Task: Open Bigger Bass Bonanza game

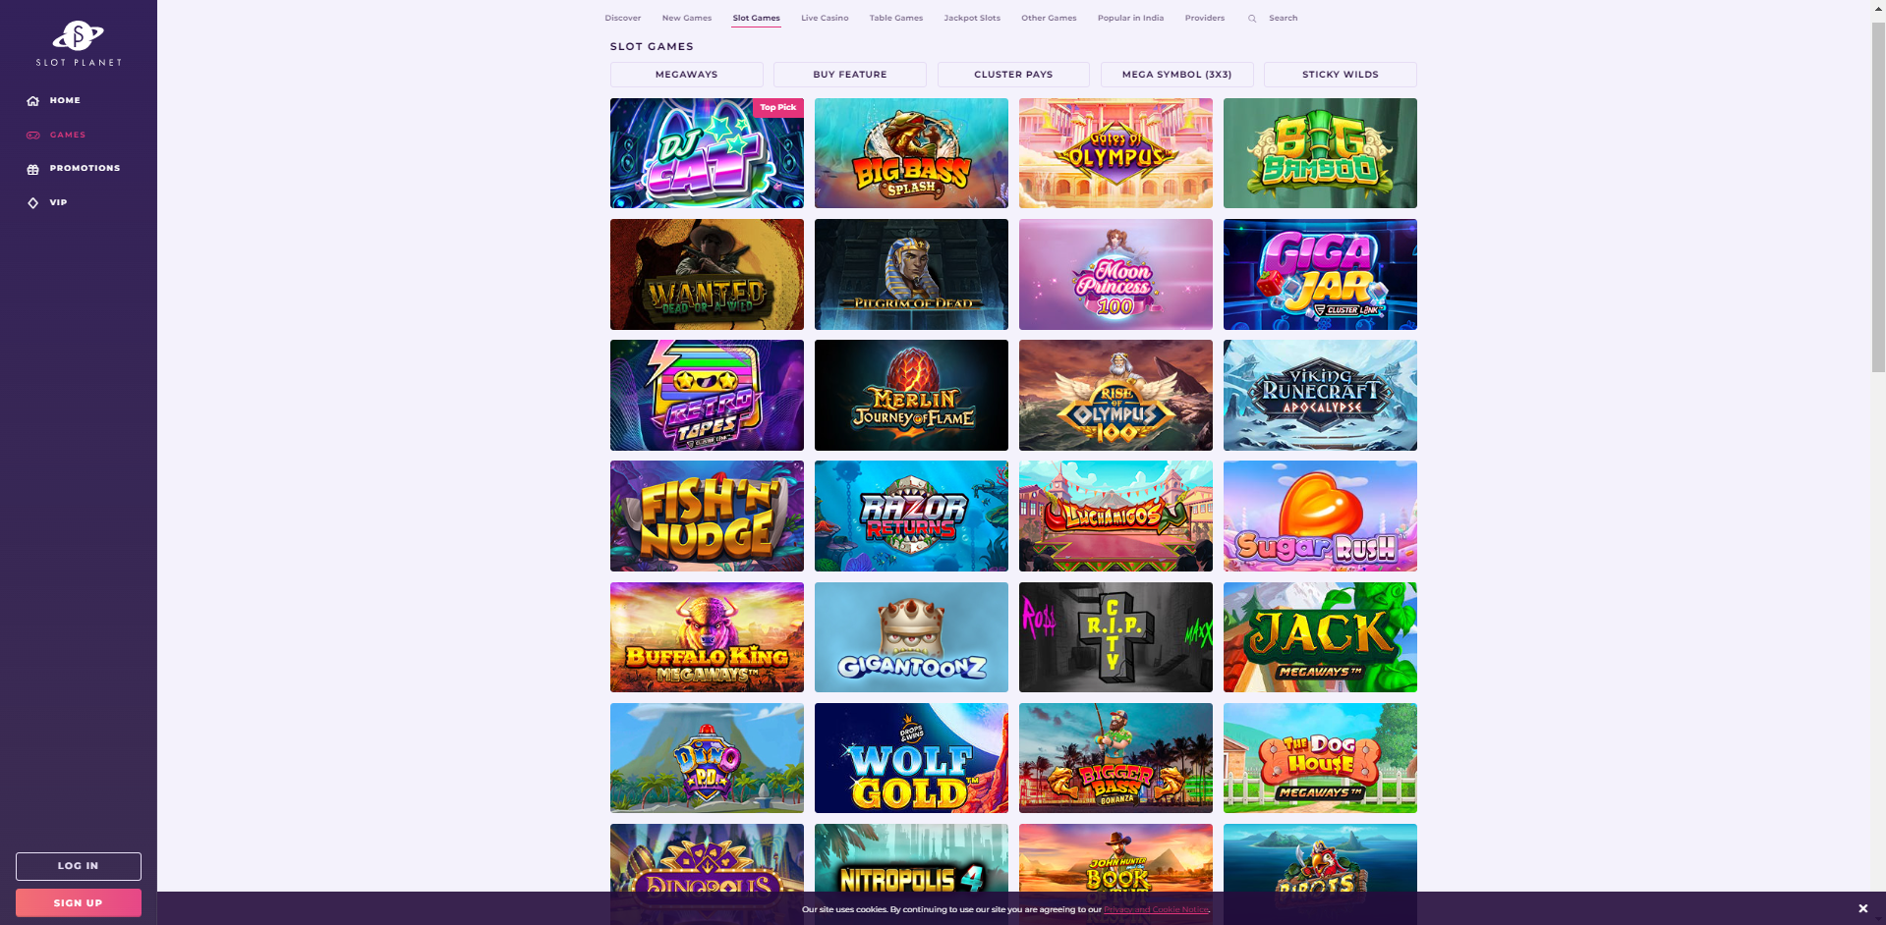Action: (x=1115, y=758)
